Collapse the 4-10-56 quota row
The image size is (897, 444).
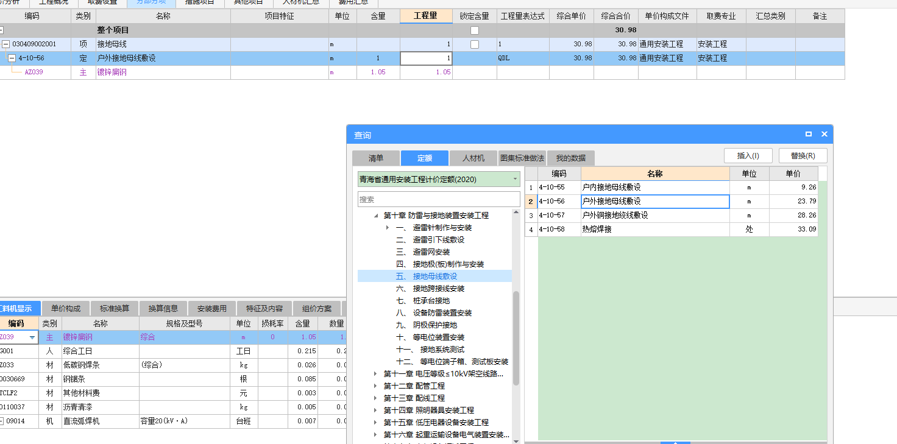(12, 58)
